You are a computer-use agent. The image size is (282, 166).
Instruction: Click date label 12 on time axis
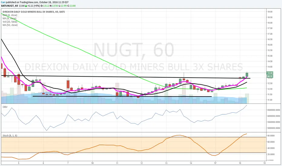pyautogui.click(x=142, y=163)
